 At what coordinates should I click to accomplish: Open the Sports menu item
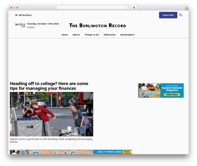76,35
